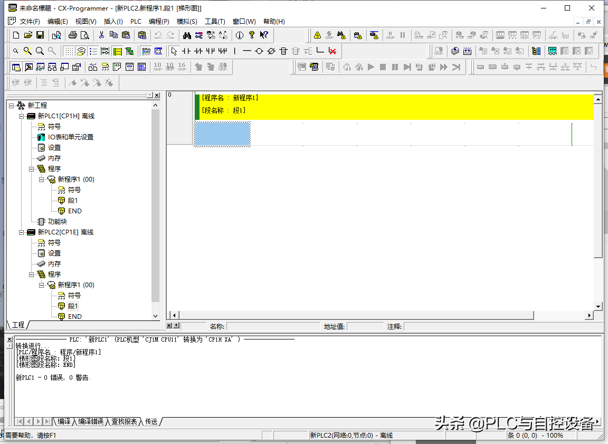Click the Copy icon
Image resolution: width=608 pixels, height=444 pixels.
click(113, 35)
